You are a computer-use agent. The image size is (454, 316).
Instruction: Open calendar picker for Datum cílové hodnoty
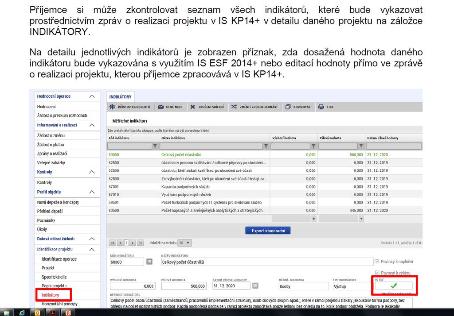tap(255, 285)
